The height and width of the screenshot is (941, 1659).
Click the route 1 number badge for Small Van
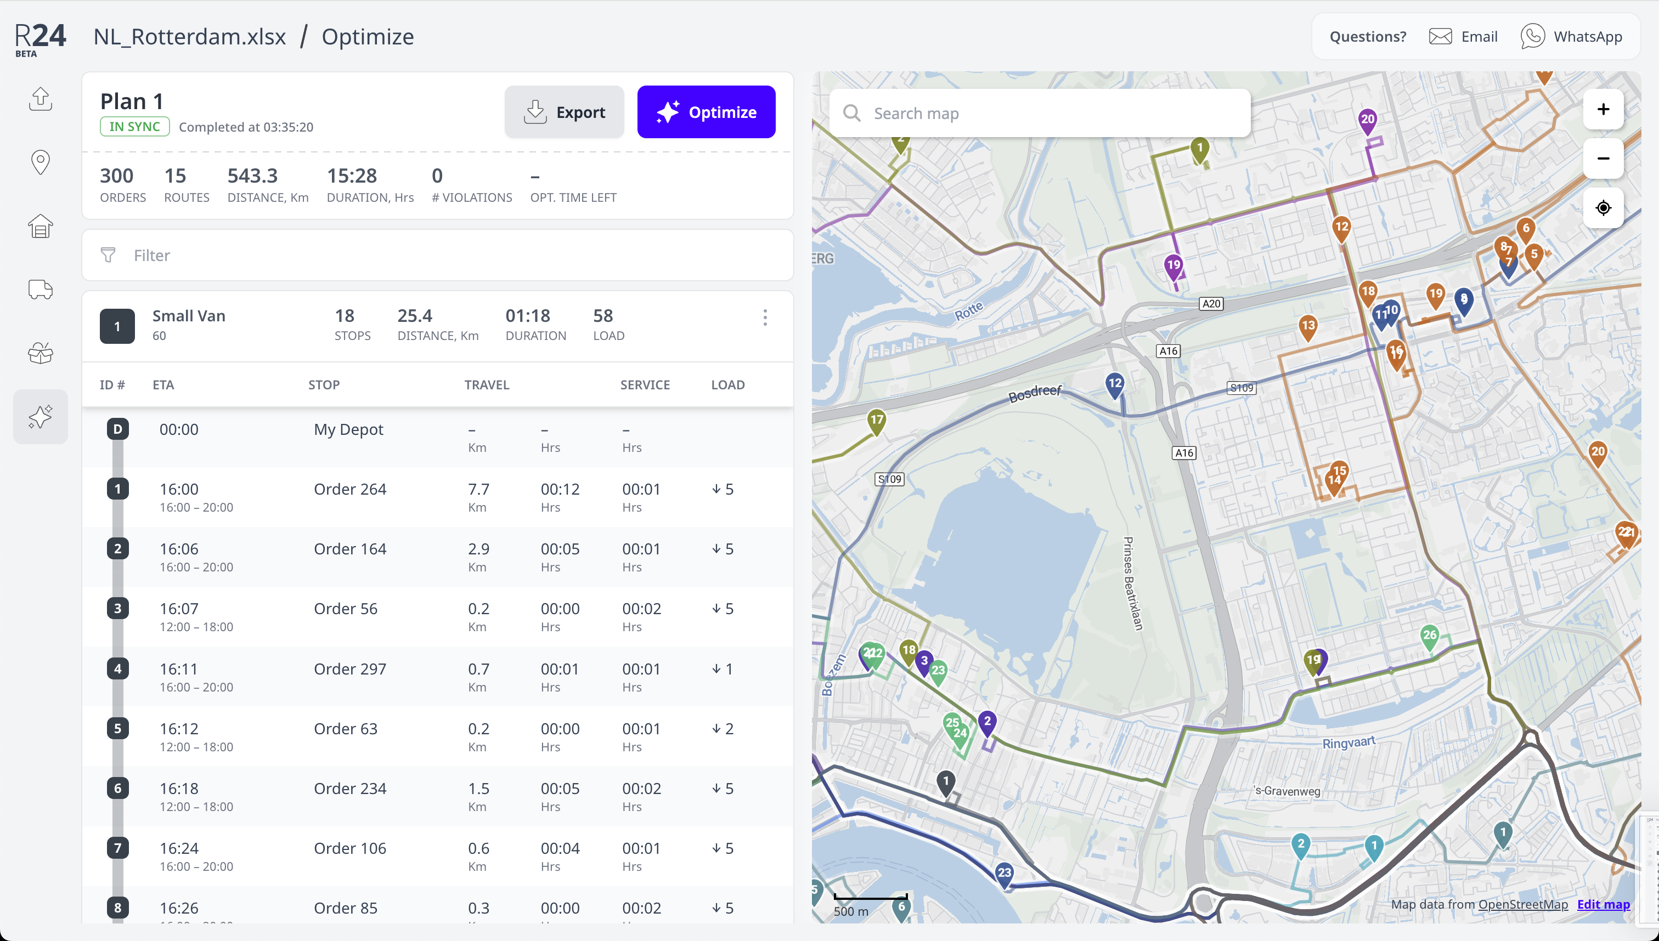(x=117, y=326)
